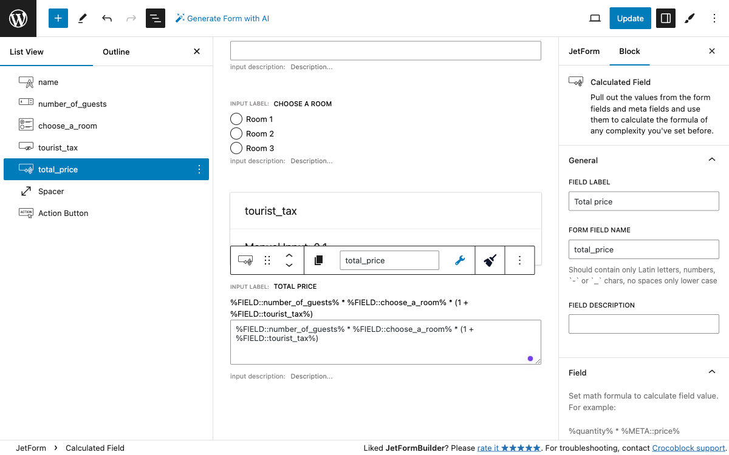729x455 pixels.
Task: Choose the Room 3 radio option
Action: click(236, 148)
